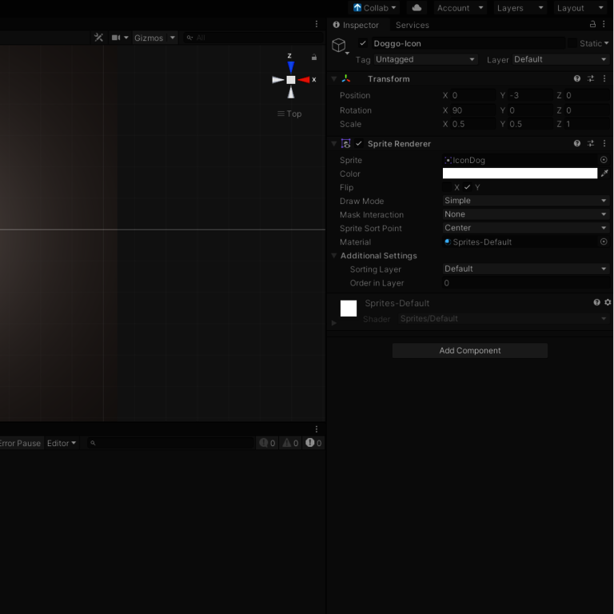Toggle the Gizmos button
This screenshot has width=614, height=614.
coord(149,38)
